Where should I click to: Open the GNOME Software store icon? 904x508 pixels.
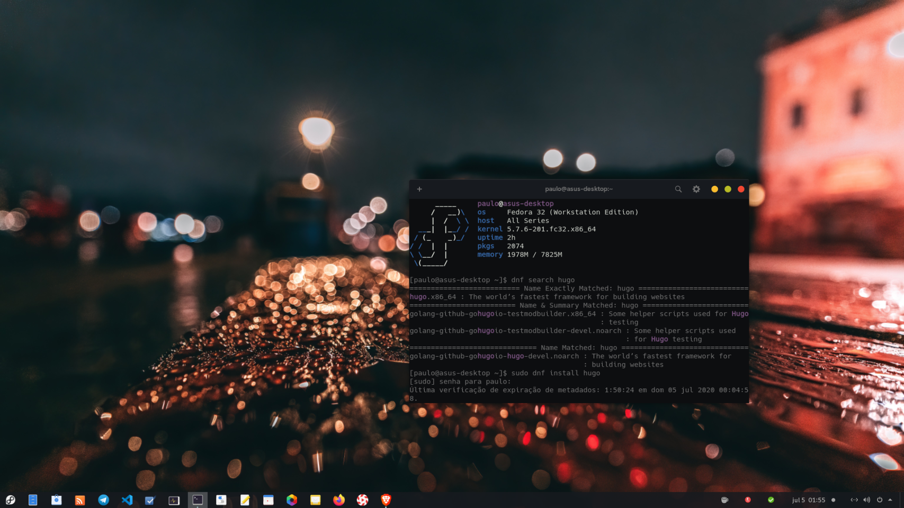pyautogui.click(x=56, y=500)
